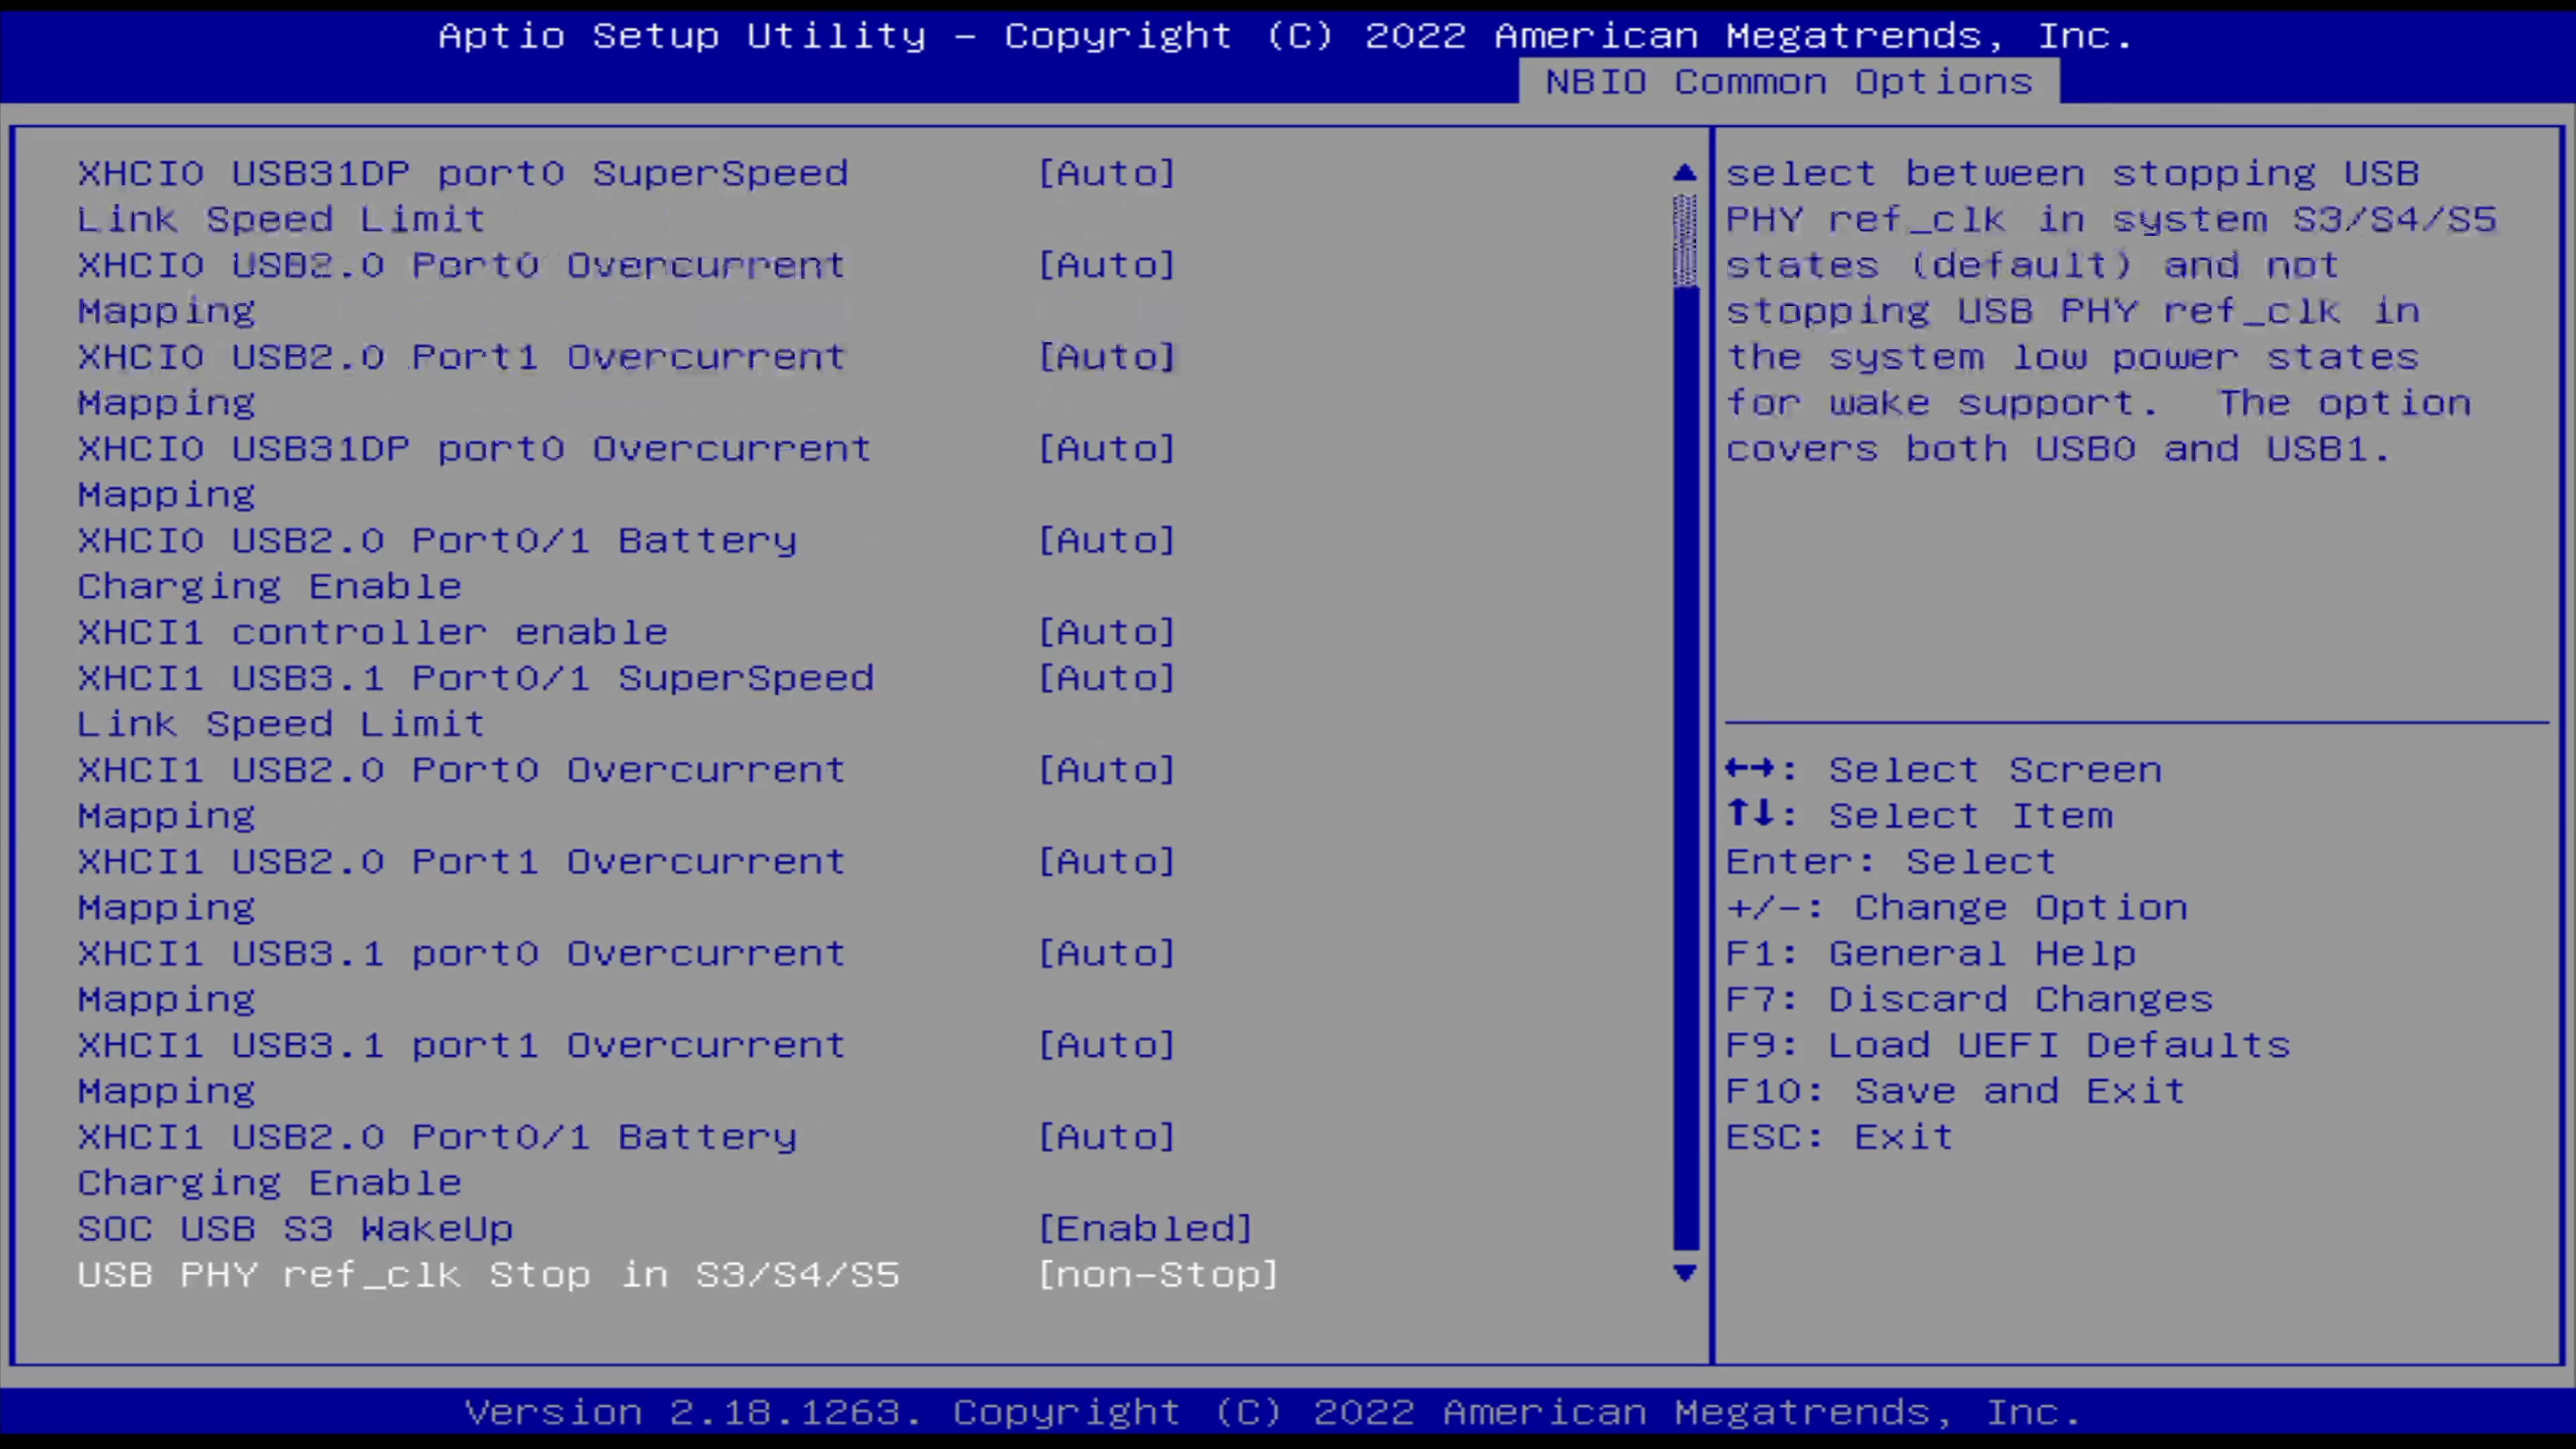Select the XHCI0 USB2.0 Port1 Overcurrent Mapping label
This screenshot has width=2576, height=1449.
point(462,380)
